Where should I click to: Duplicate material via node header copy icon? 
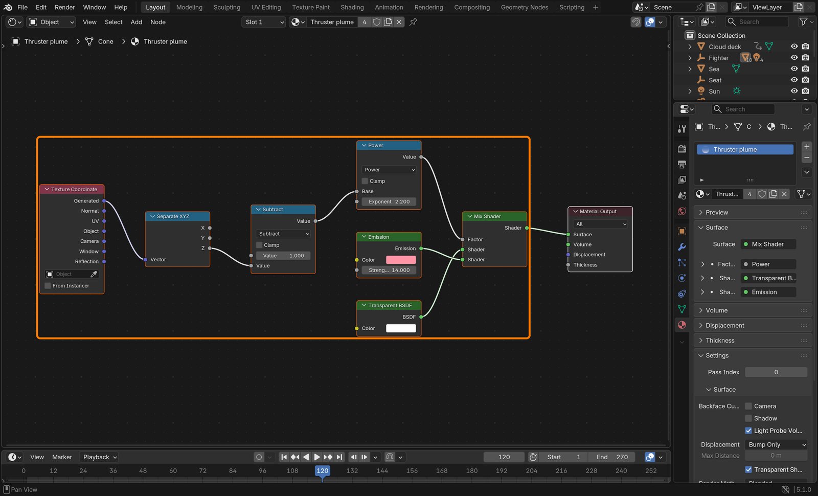point(388,22)
